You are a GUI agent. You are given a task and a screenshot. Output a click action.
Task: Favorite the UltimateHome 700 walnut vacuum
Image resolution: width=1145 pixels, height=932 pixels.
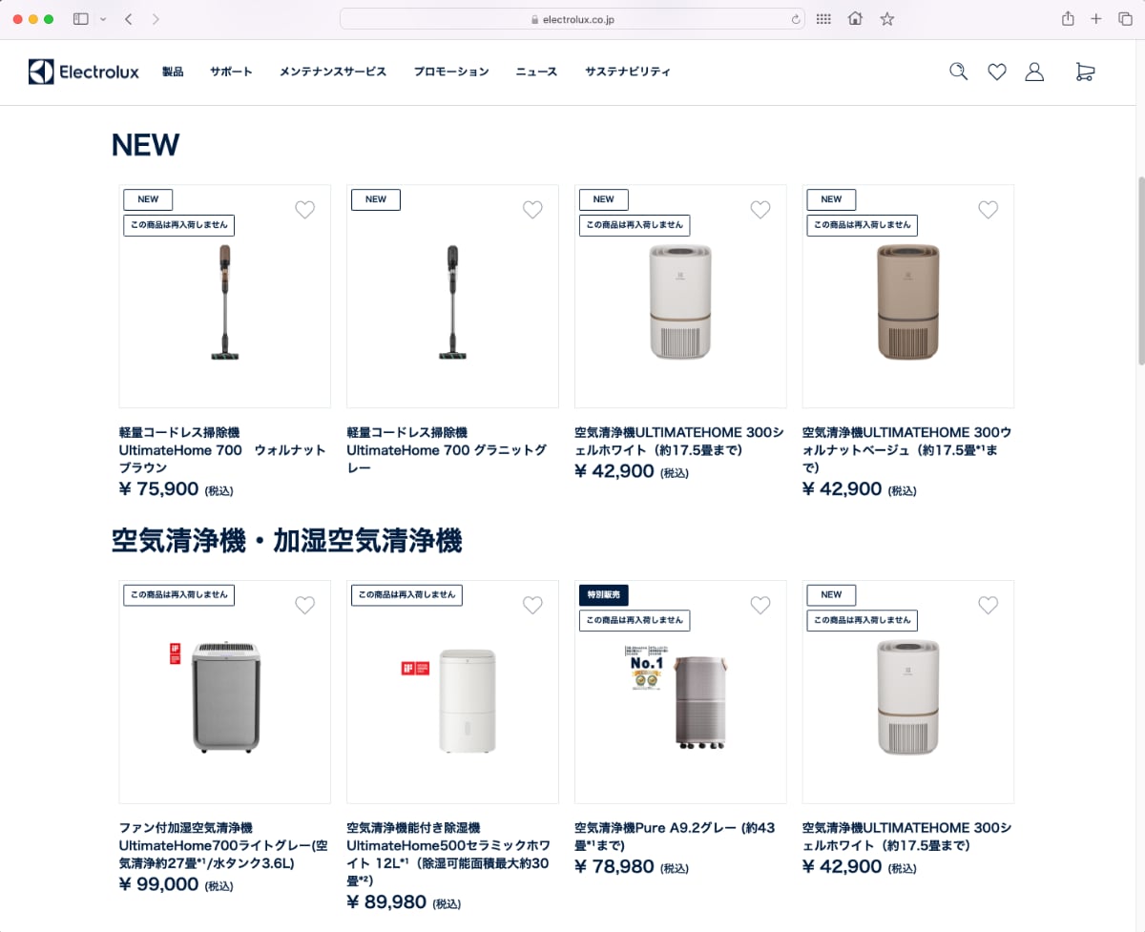click(304, 209)
